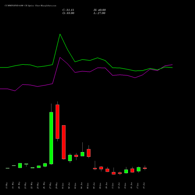
Task: Click the peak of the green indicator line
Action: 60,34
